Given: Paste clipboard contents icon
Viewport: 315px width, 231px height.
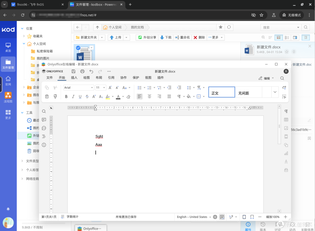Looking at the screenshot, I should (47, 97).
